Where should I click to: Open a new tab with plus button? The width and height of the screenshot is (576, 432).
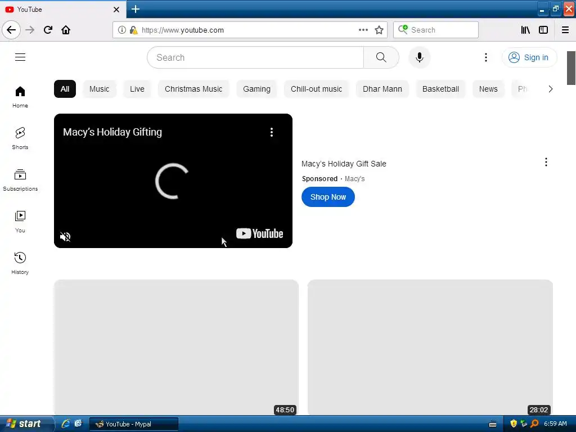click(x=136, y=9)
